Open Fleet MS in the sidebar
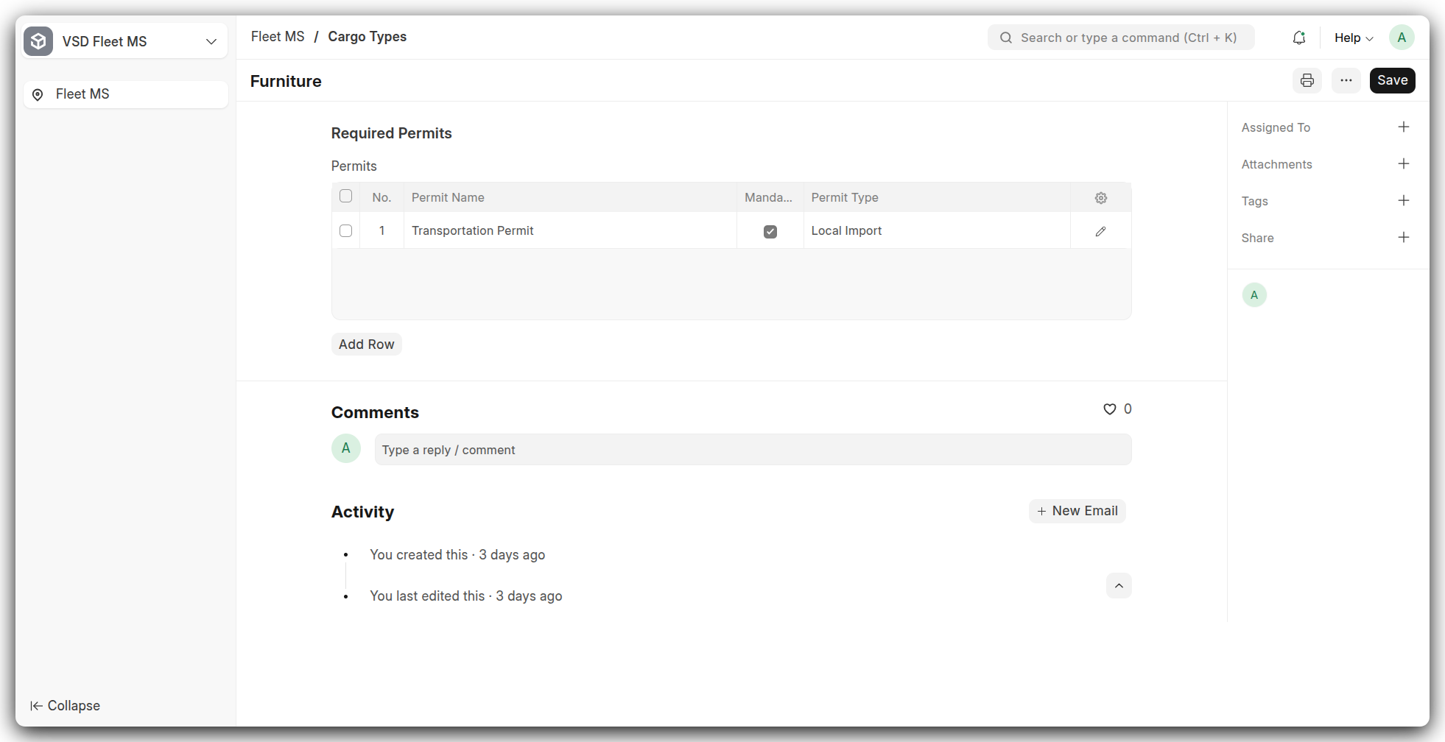 pyautogui.click(x=126, y=94)
